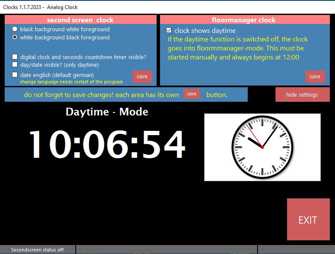Save the second screen clock settings
335x254 pixels.
point(142,77)
